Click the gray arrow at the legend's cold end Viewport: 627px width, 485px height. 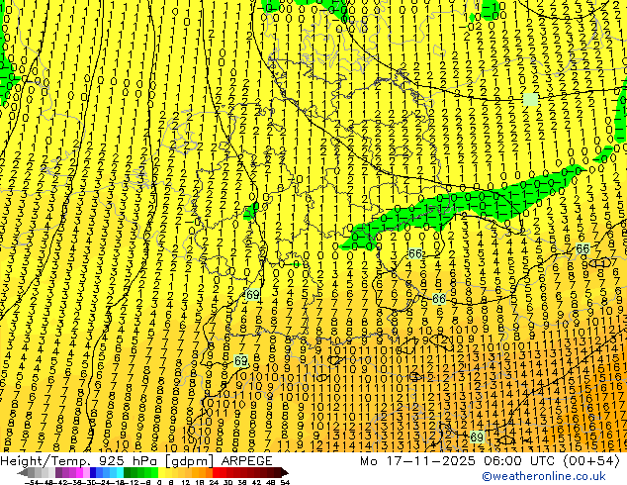pyautogui.click(x=22, y=472)
